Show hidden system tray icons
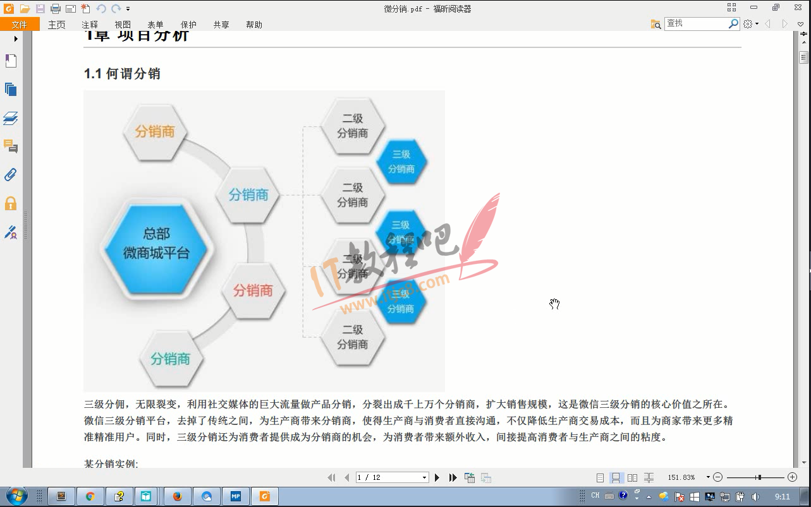The image size is (811, 507). pyautogui.click(x=649, y=497)
